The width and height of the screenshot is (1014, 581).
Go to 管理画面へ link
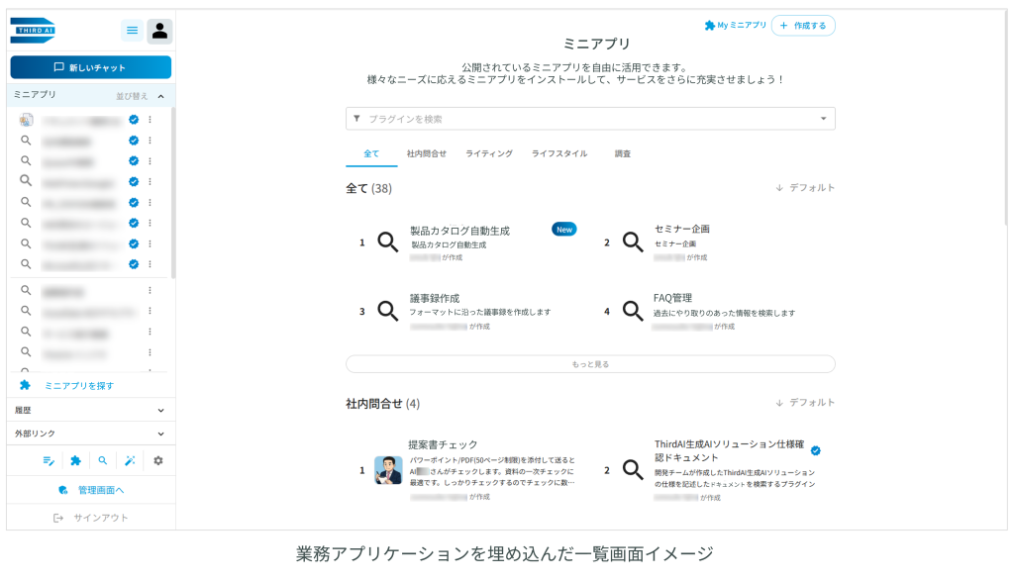pyautogui.click(x=91, y=490)
